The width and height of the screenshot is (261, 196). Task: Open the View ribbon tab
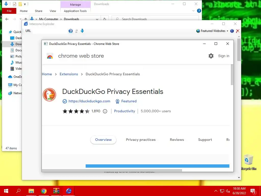coord(53,11)
